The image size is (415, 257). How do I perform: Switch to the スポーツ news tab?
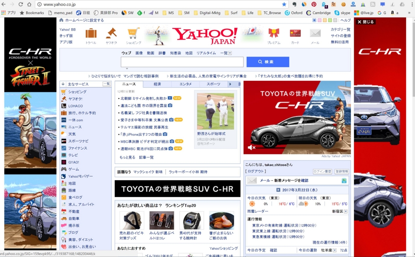coord(213,84)
